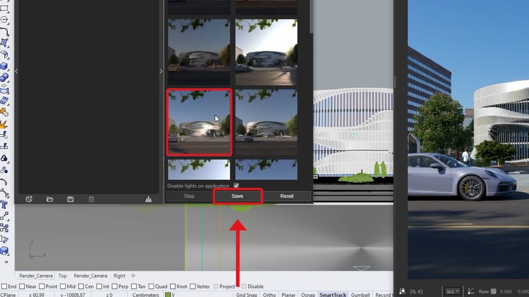This screenshot has width=529, height=297.
Task: Click the Explode tool icon
Action: (4, 124)
